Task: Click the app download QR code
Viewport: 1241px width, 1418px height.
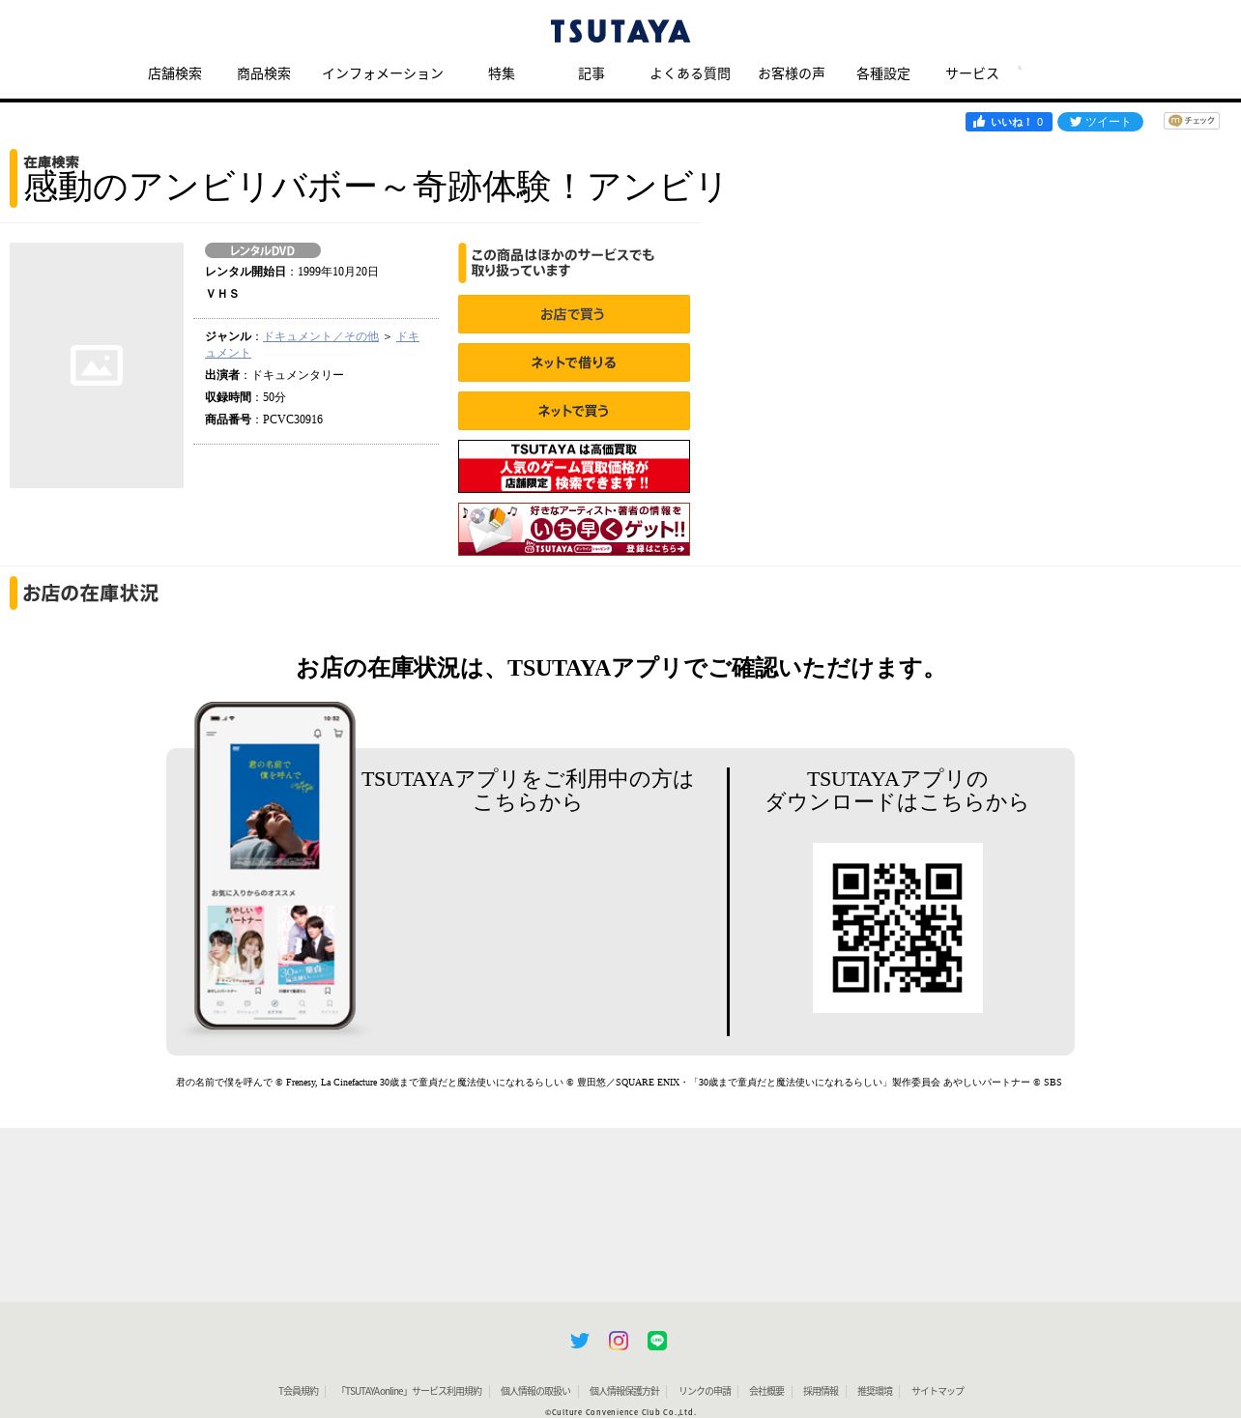Action: point(898,928)
